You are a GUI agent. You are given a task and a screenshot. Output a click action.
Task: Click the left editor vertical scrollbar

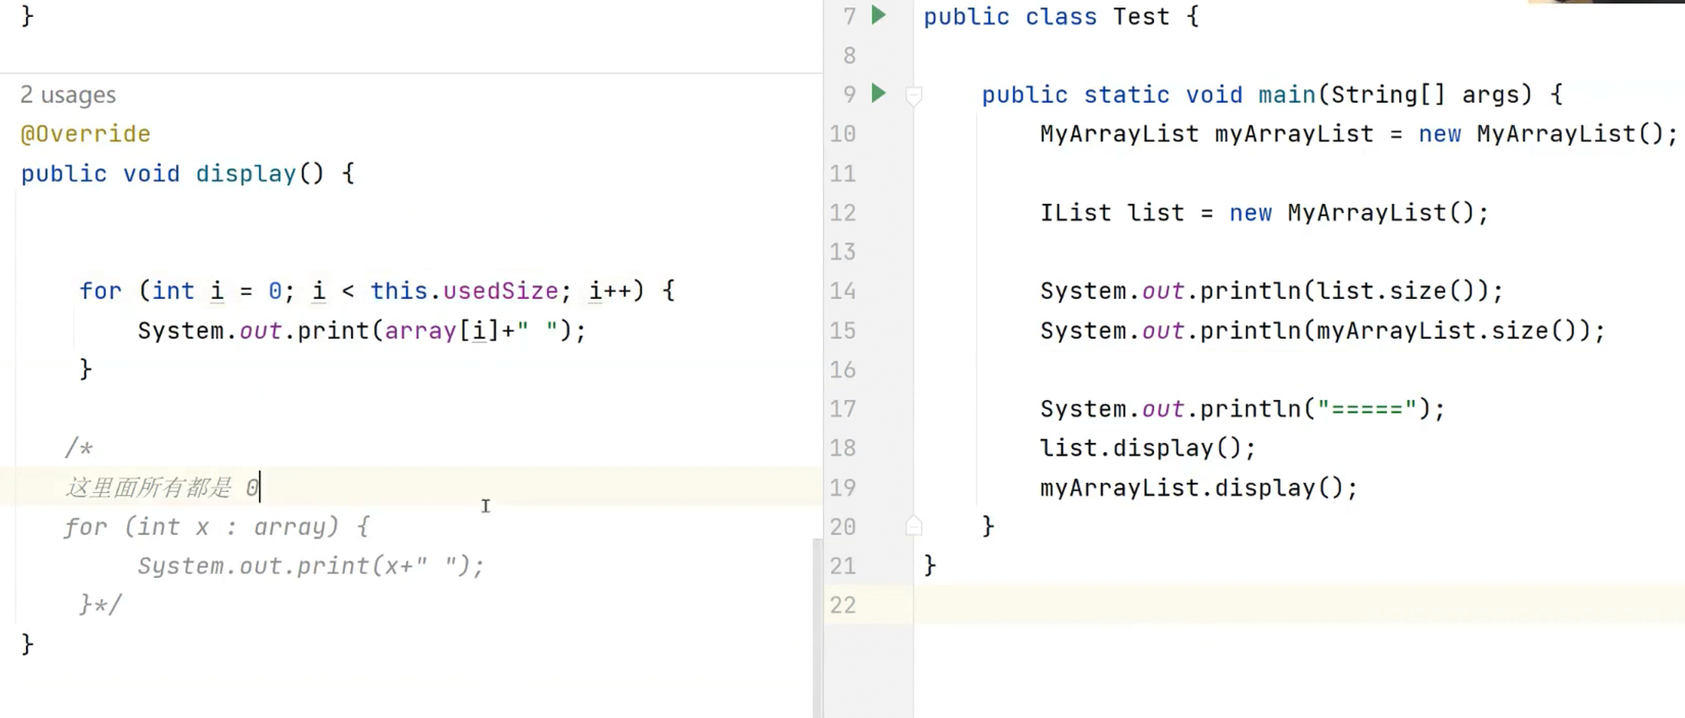pos(818,628)
